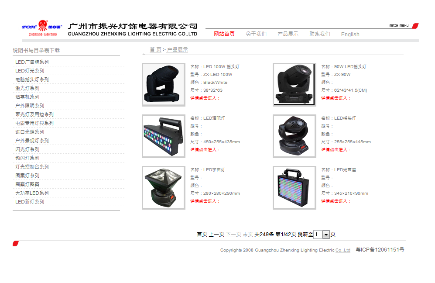Choose 户外照明系列 in sidebar
This screenshot has width=435, height=283.
point(29,106)
